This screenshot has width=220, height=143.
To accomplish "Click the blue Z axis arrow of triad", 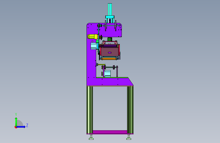I will click(21, 127).
